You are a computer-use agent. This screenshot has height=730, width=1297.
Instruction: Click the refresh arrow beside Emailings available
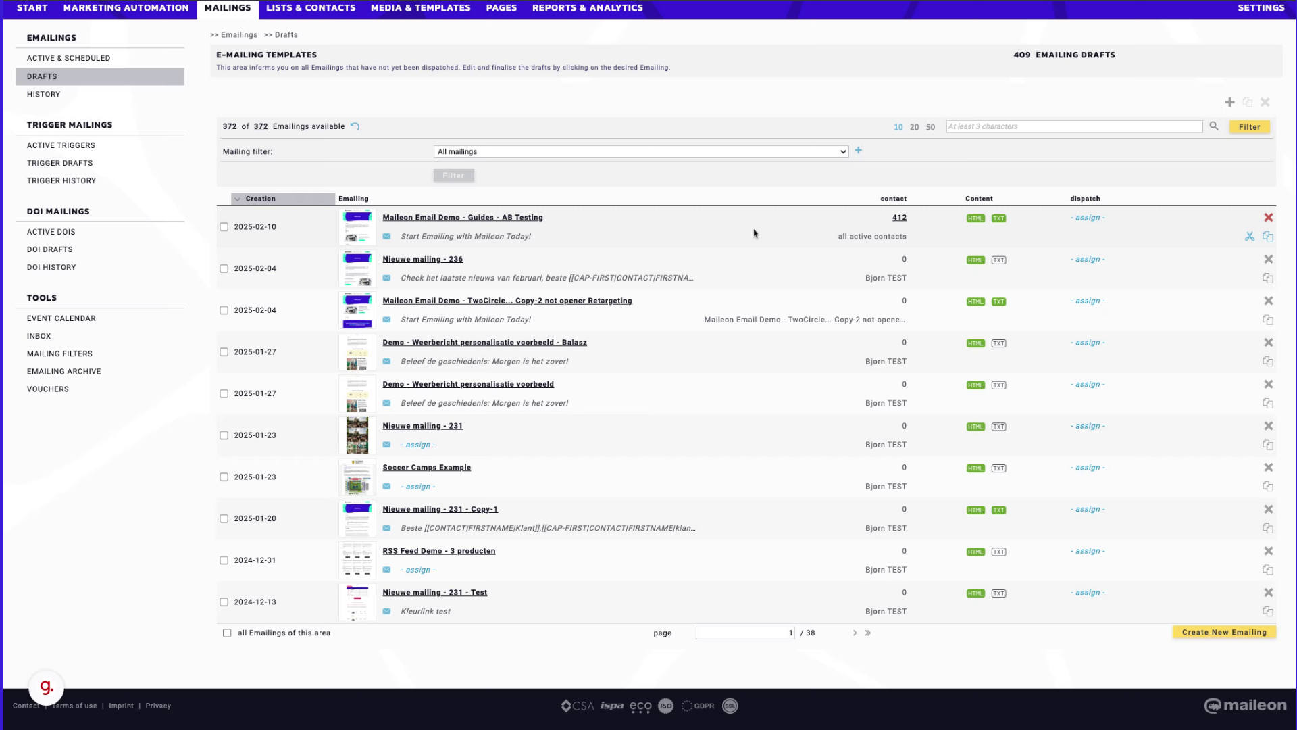355,126
